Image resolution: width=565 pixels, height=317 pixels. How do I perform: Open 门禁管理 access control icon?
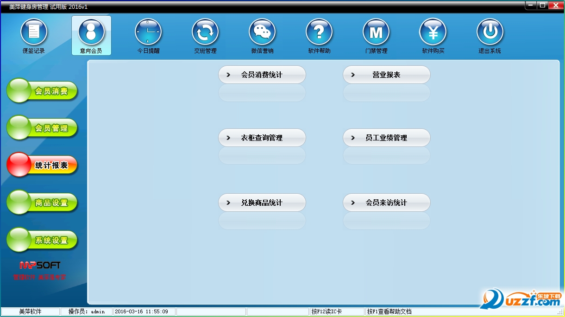pyautogui.click(x=376, y=32)
